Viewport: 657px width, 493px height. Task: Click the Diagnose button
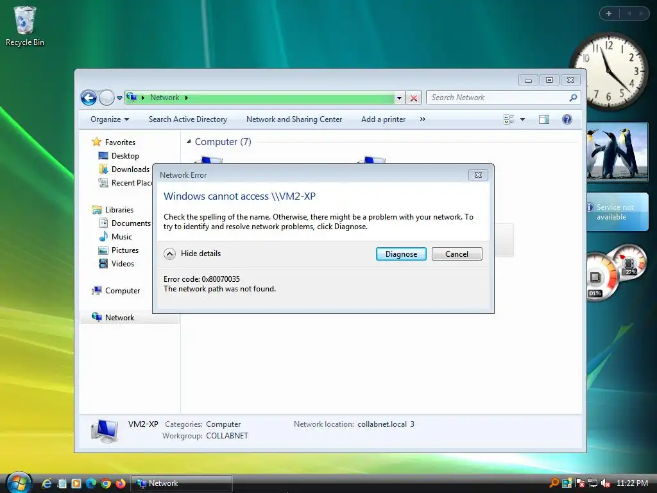(x=401, y=254)
